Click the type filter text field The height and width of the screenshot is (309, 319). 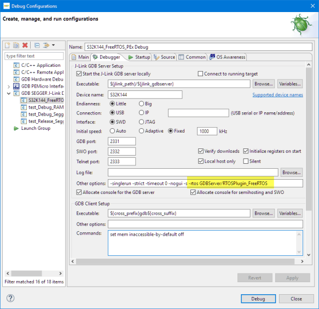pos(34,56)
